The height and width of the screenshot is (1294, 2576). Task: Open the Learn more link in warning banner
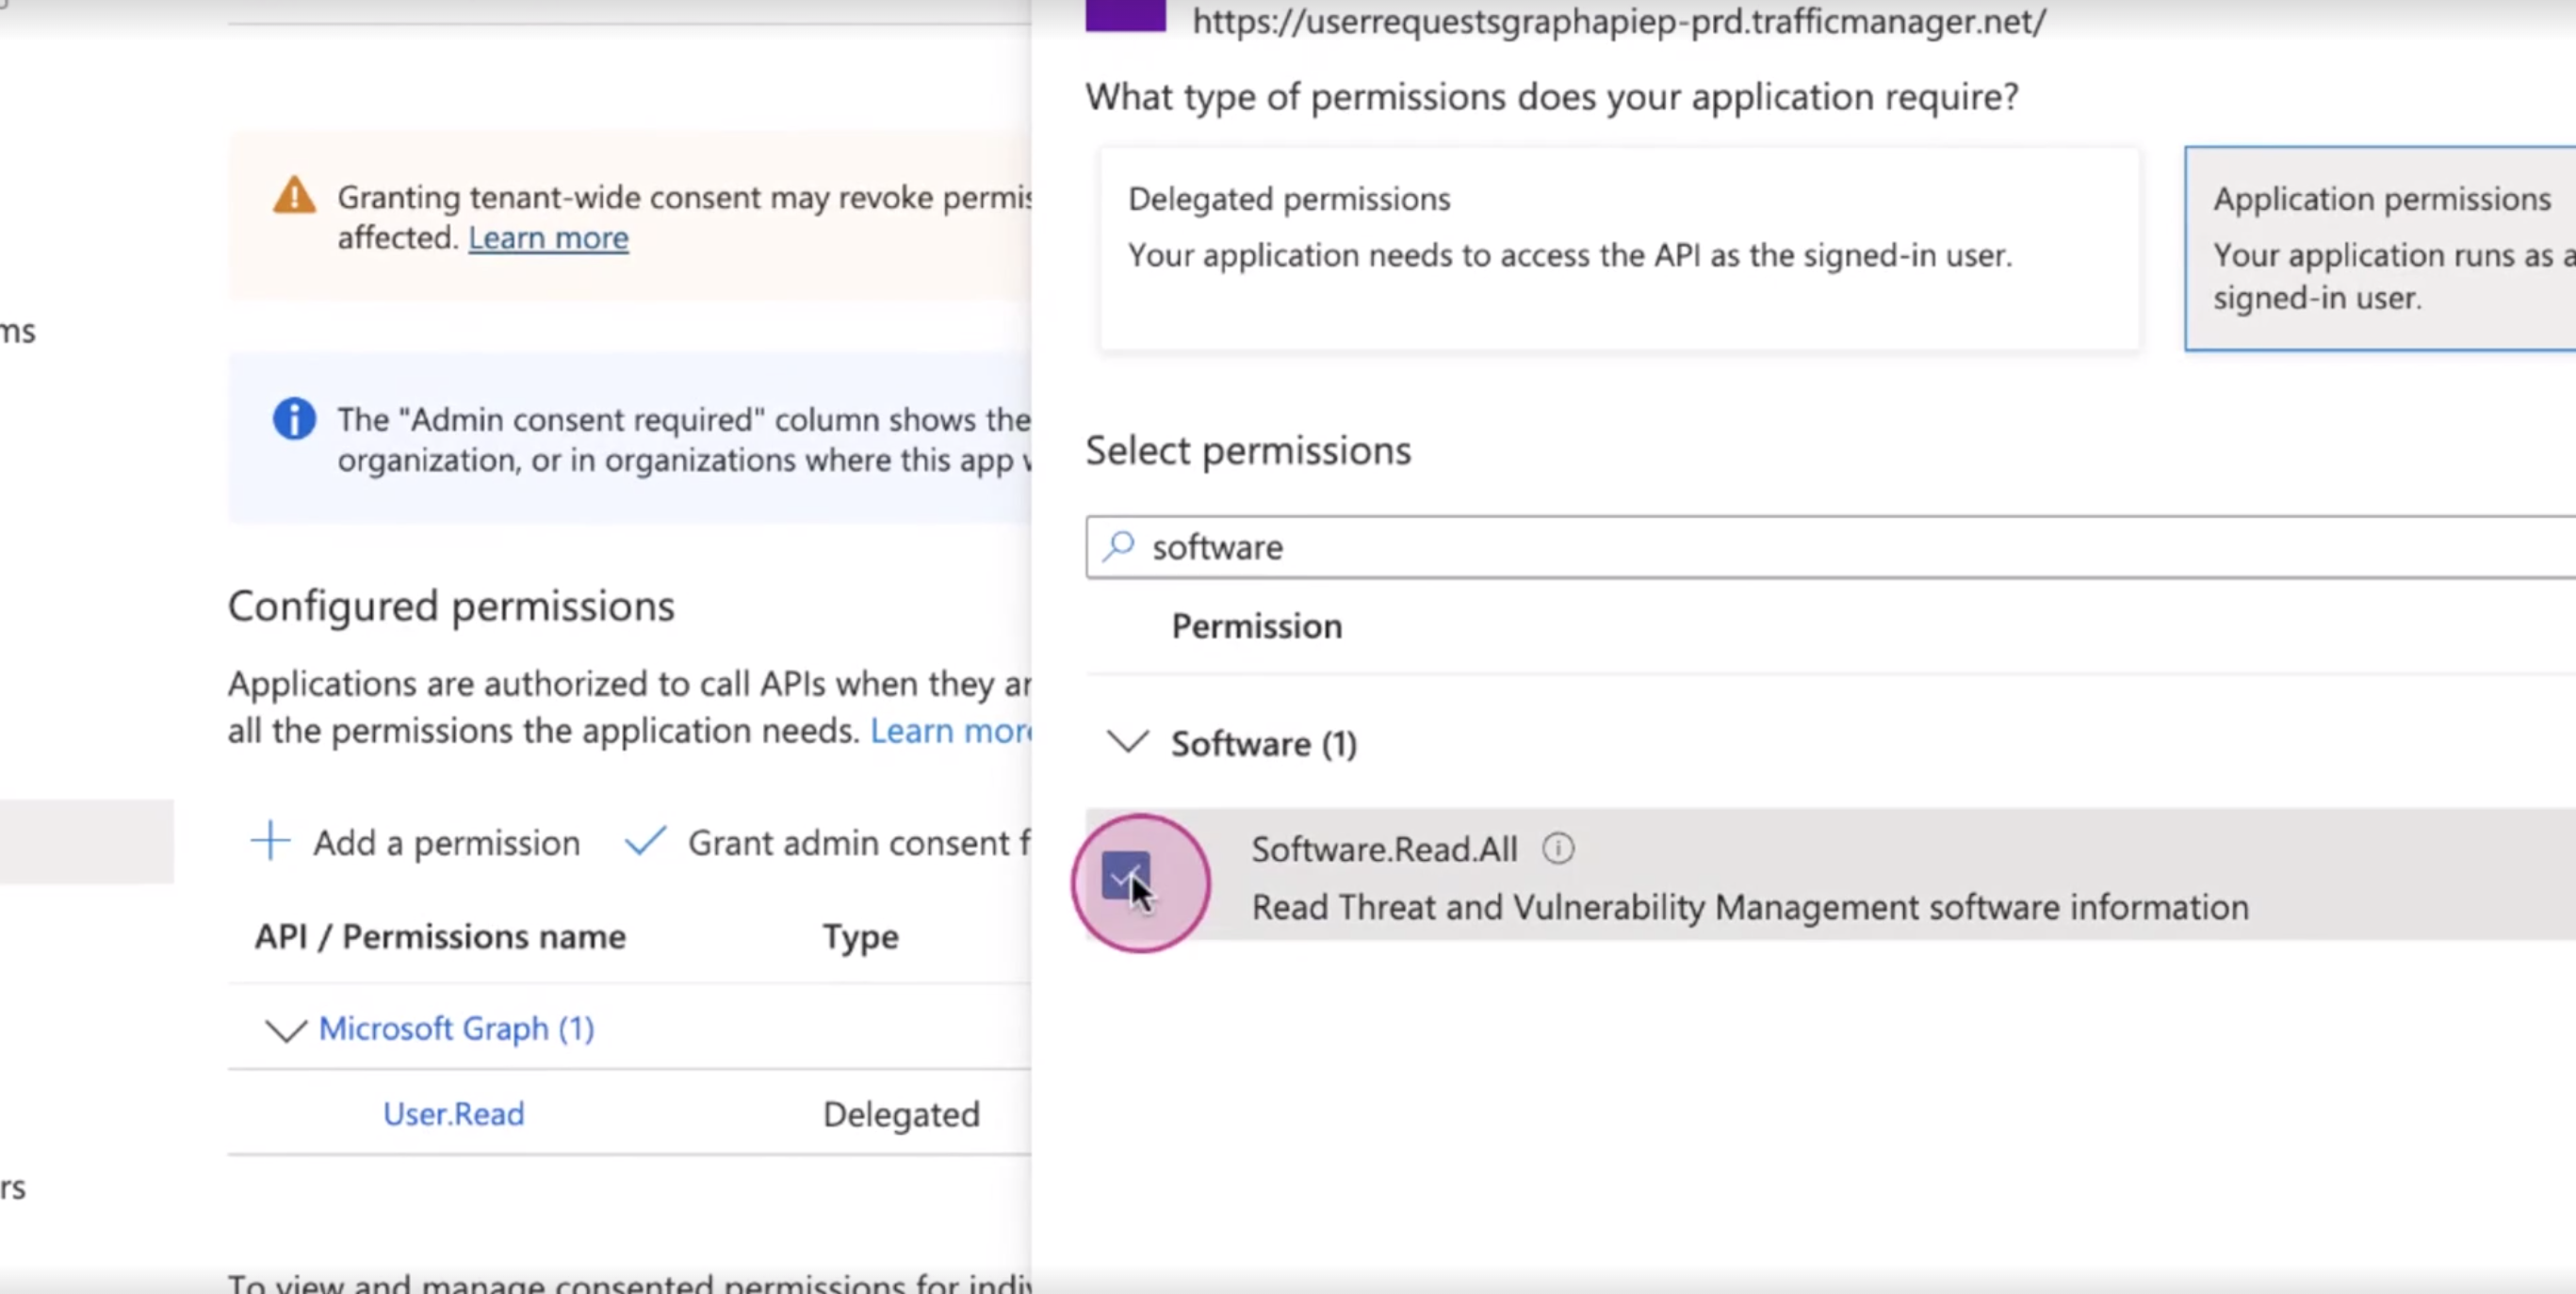(548, 238)
